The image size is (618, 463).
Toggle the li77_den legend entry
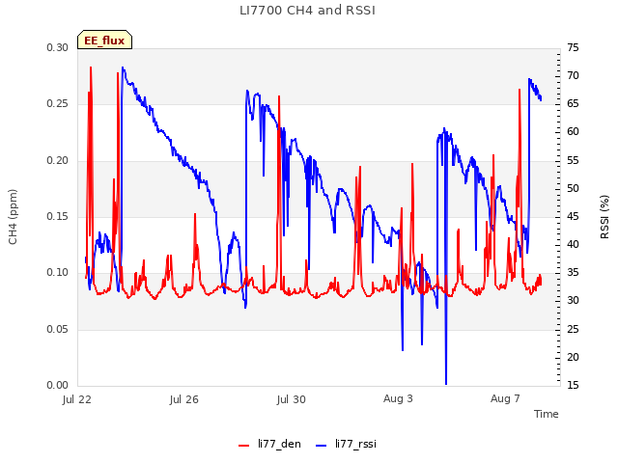coord(269,444)
